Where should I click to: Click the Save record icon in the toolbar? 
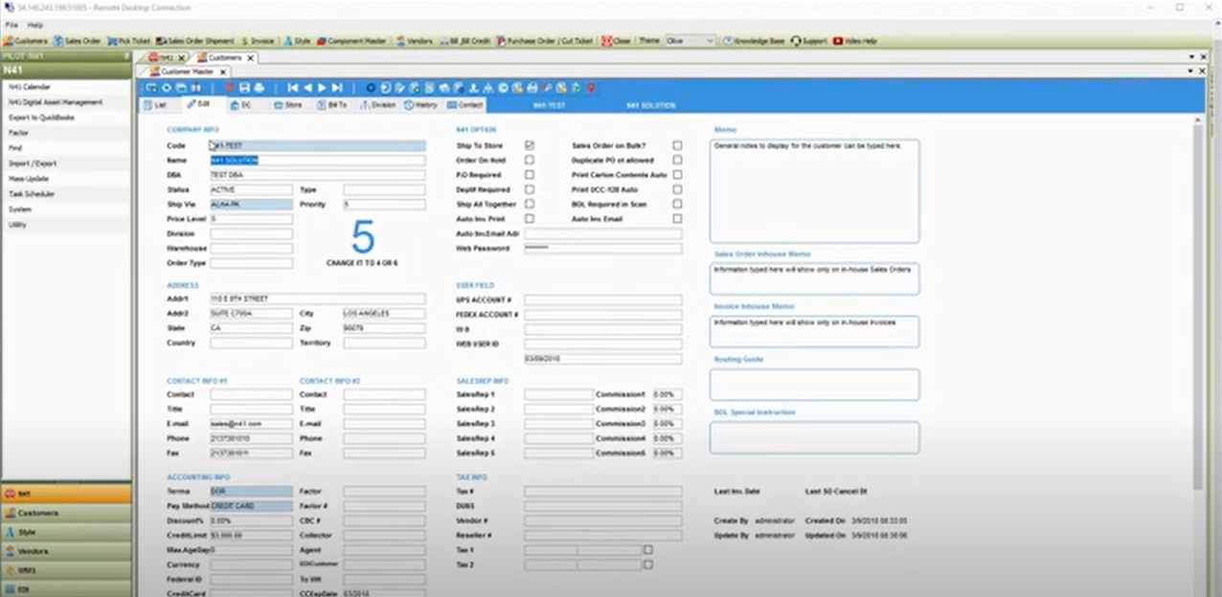point(246,86)
